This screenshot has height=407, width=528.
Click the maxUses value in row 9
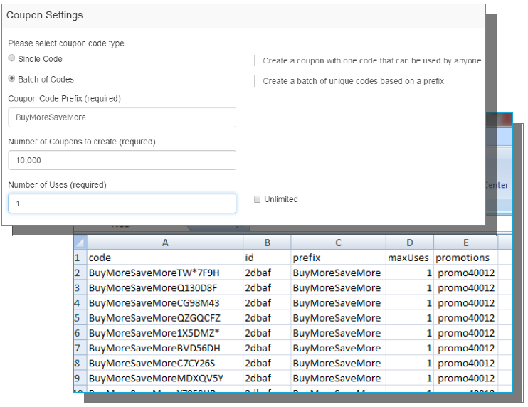pos(410,378)
